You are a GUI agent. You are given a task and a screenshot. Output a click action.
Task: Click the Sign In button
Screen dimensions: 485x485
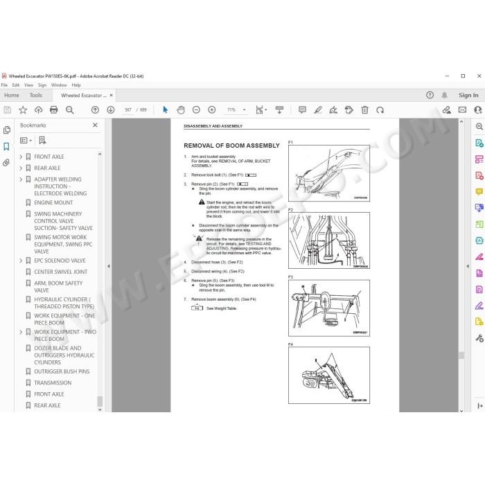[468, 96]
